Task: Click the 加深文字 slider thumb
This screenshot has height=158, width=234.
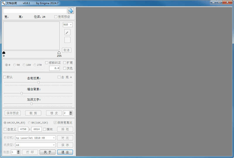Action: (x=32, y=104)
